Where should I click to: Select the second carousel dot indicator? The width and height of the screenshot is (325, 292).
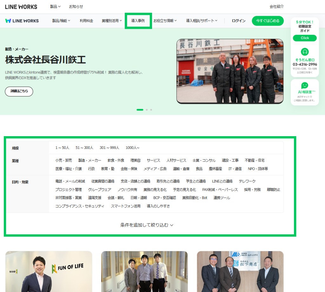click(x=147, y=110)
